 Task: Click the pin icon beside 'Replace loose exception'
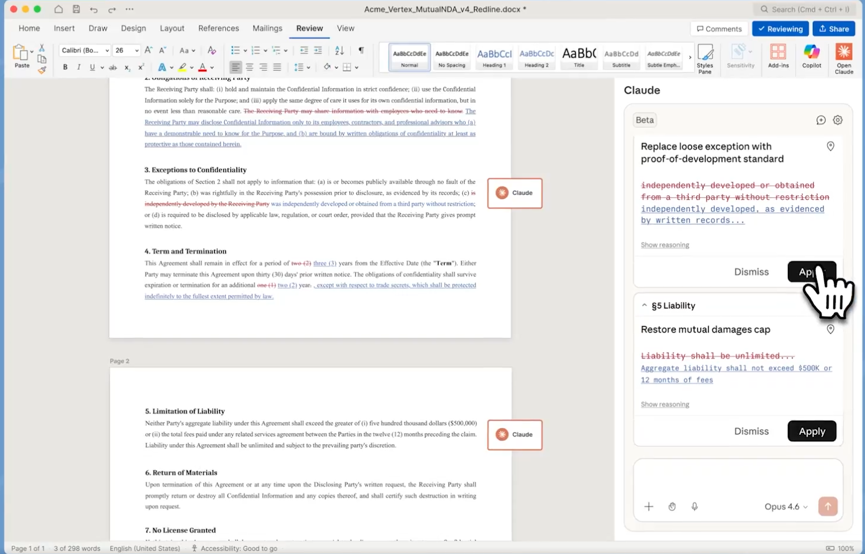click(830, 146)
